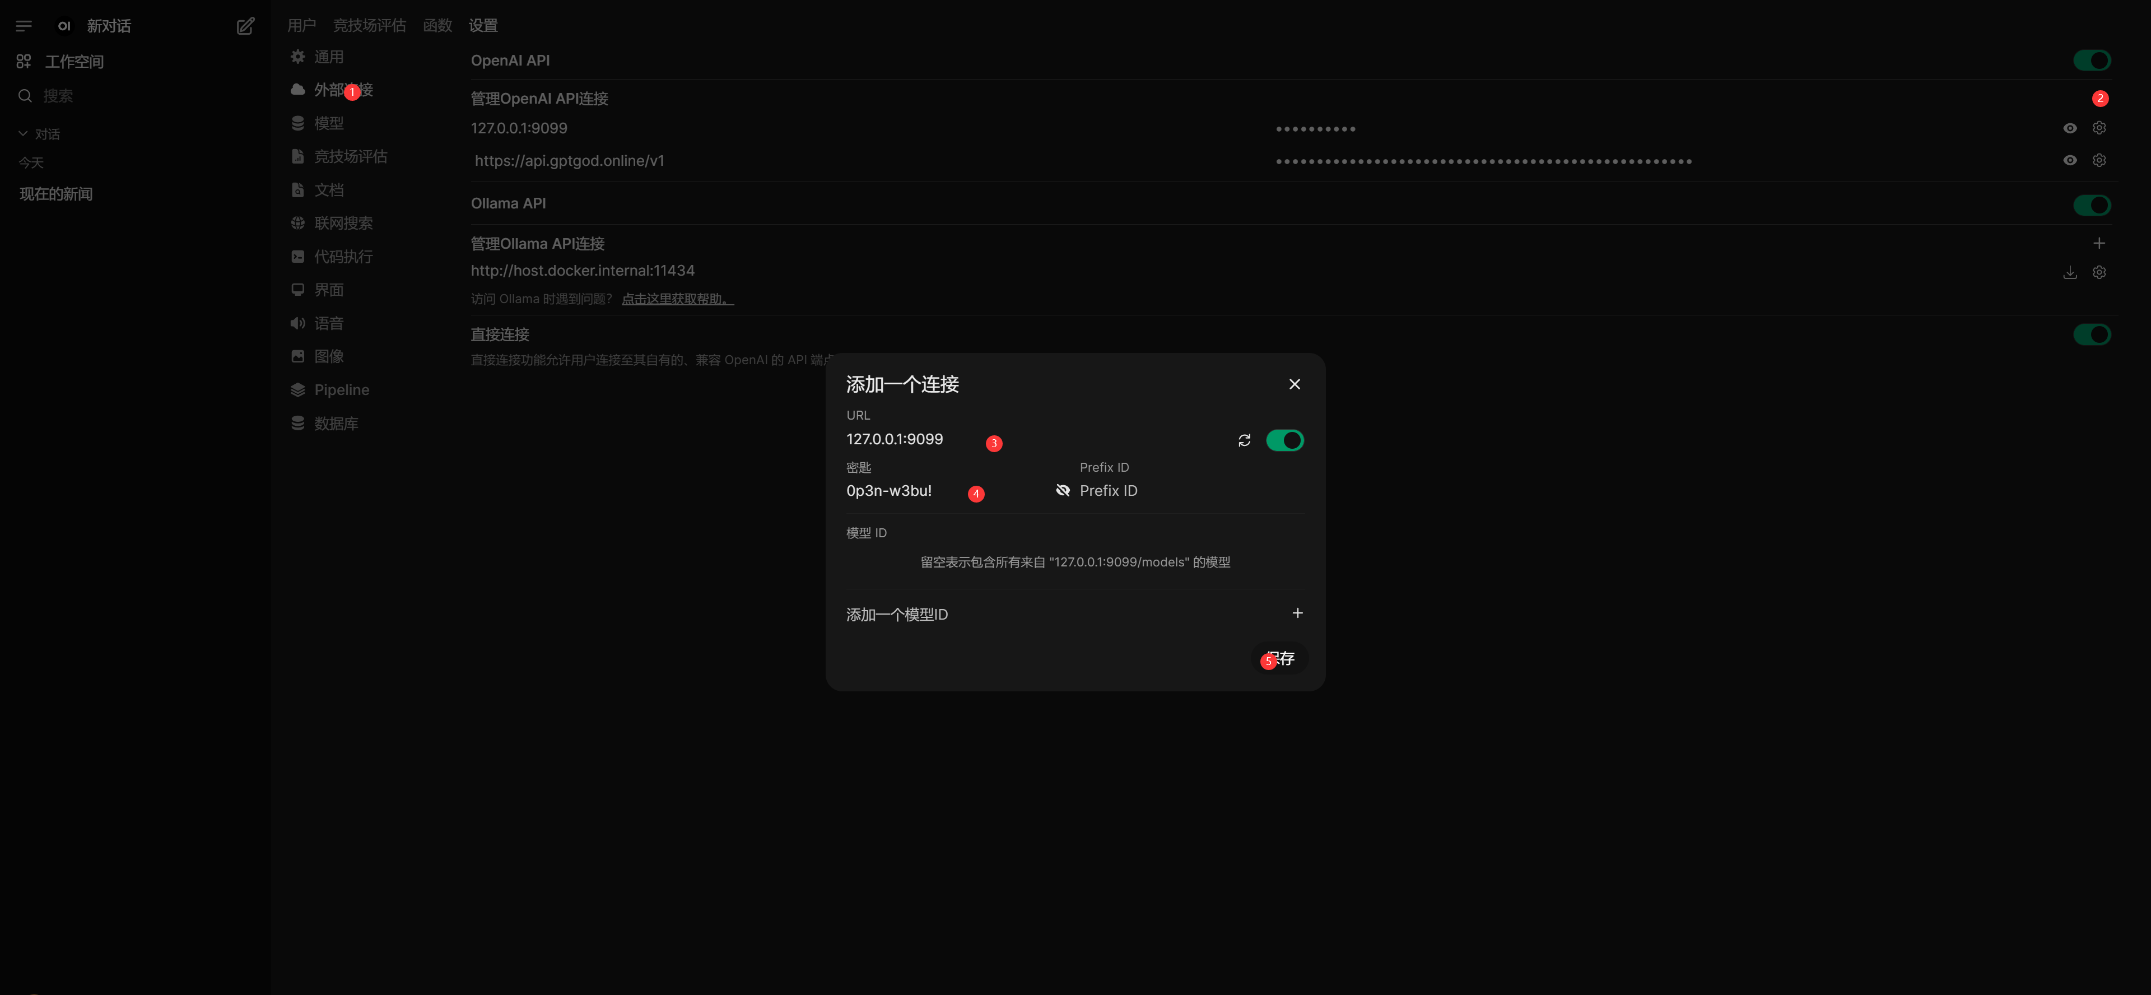Screen dimensions: 2151x995
Task: Click the 保存 button
Action: 1280,658
